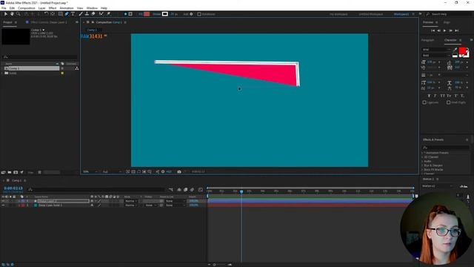This screenshot has width=474, height=267.
Task: Open the Animation menu
Action: pos(67,8)
